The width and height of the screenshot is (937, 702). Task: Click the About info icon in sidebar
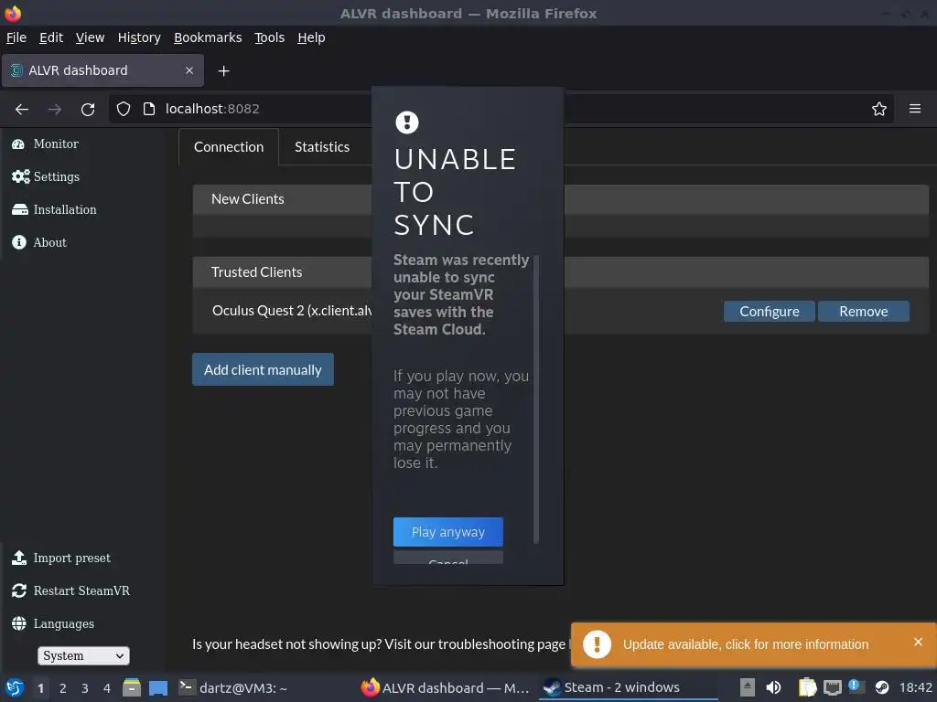[x=19, y=242]
